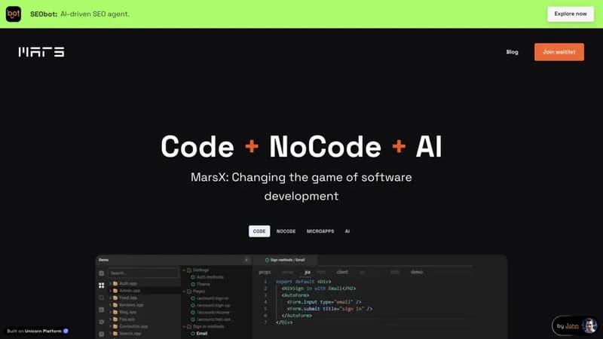Click the Blog.app folder icon
The height and width of the screenshot is (339, 603).
[115, 312]
